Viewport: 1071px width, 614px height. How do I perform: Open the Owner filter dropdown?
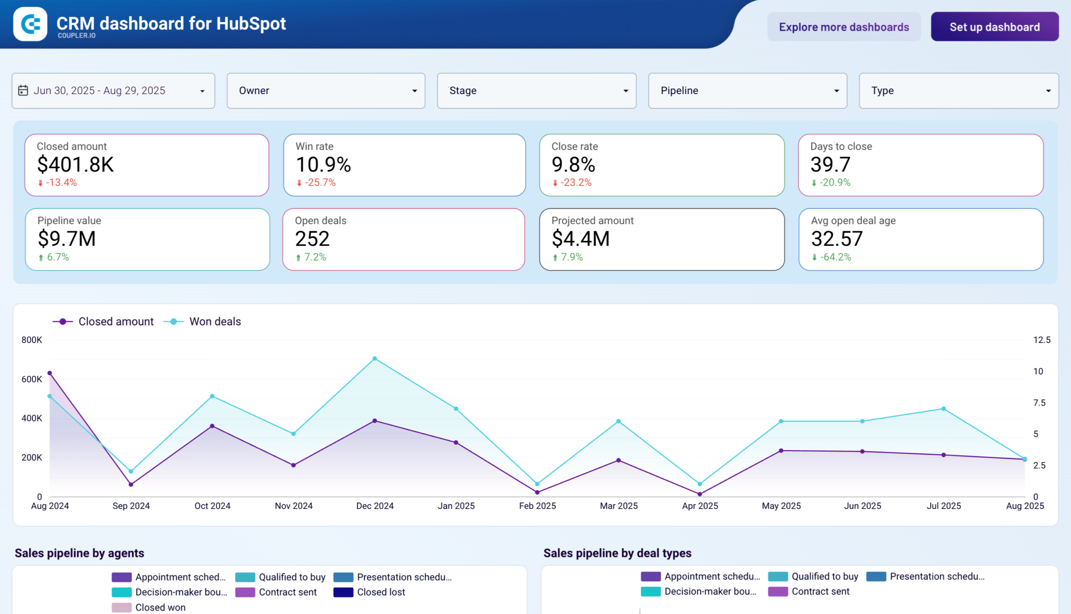(326, 90)
